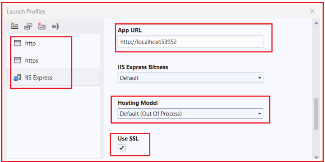Viewport: 325px width, 162px height.
Task: Click the scrollbar up arrow
Action: coord(316,23)
